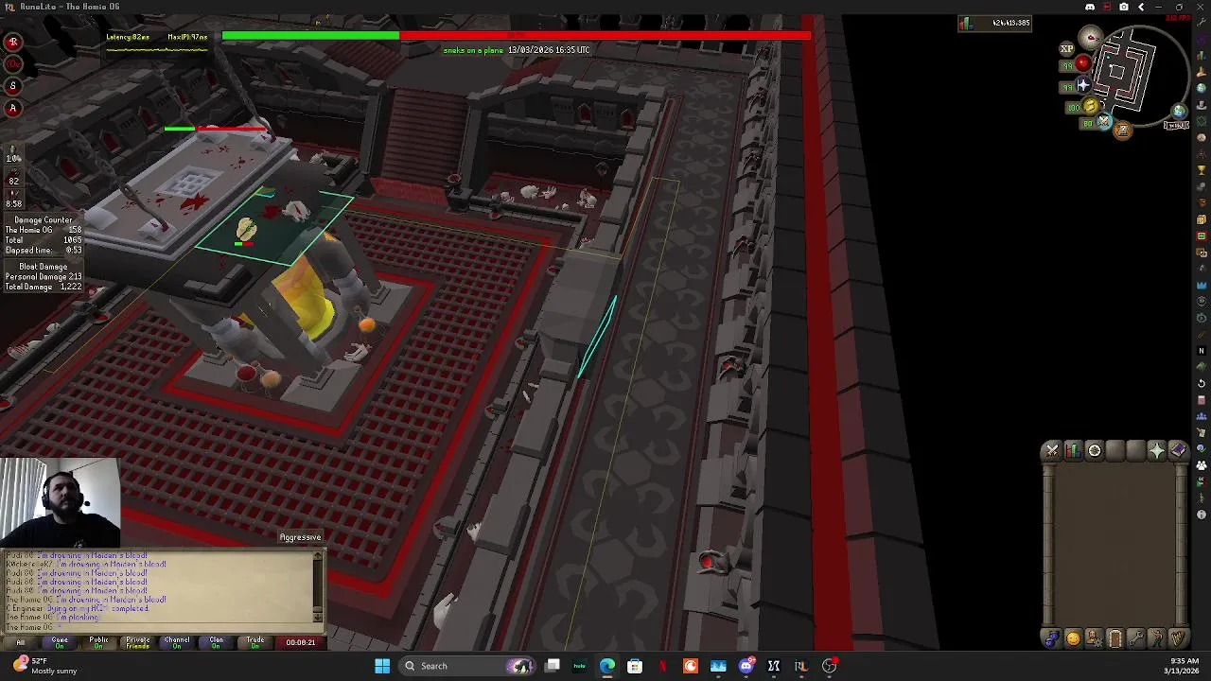1211x681 pixels.
Task: Open the Combat Options tab
Action: click(1052, 450)
